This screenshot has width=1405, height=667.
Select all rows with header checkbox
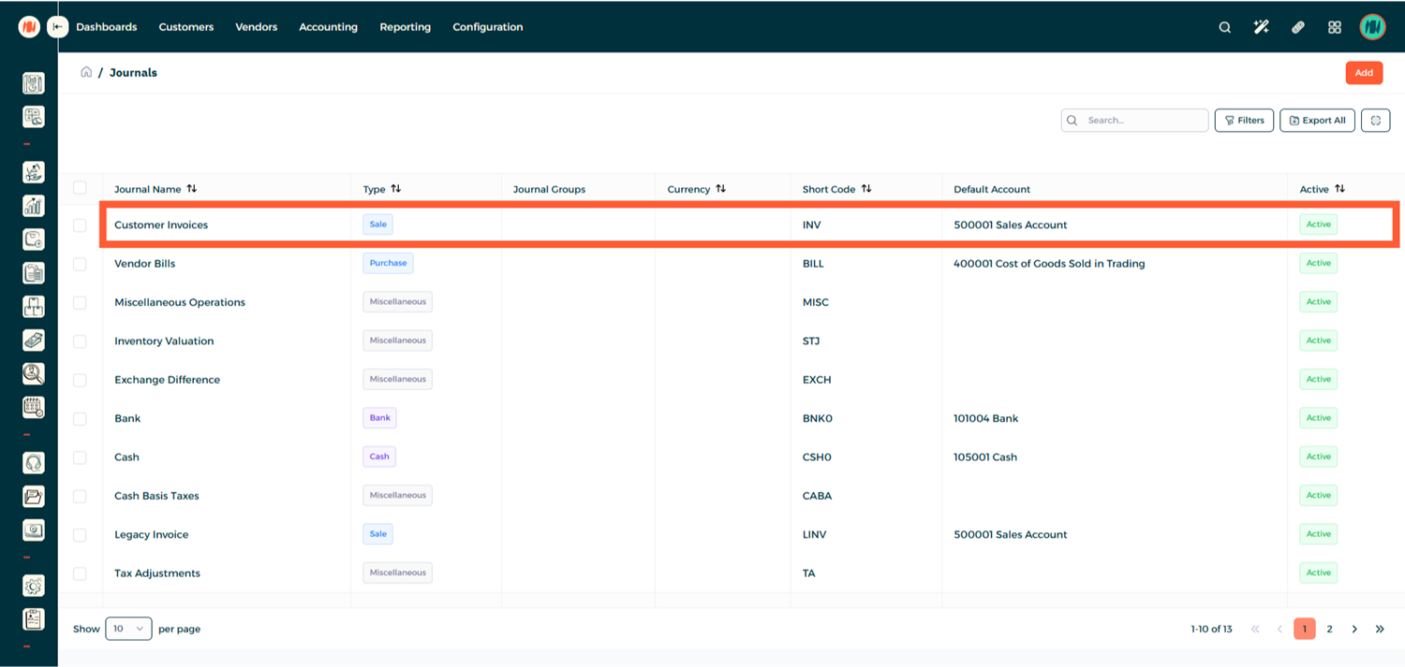80,188
